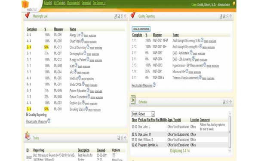Click the move icon in Tasks header
This screenshot has width=258, height=161.
coord(125,138)
